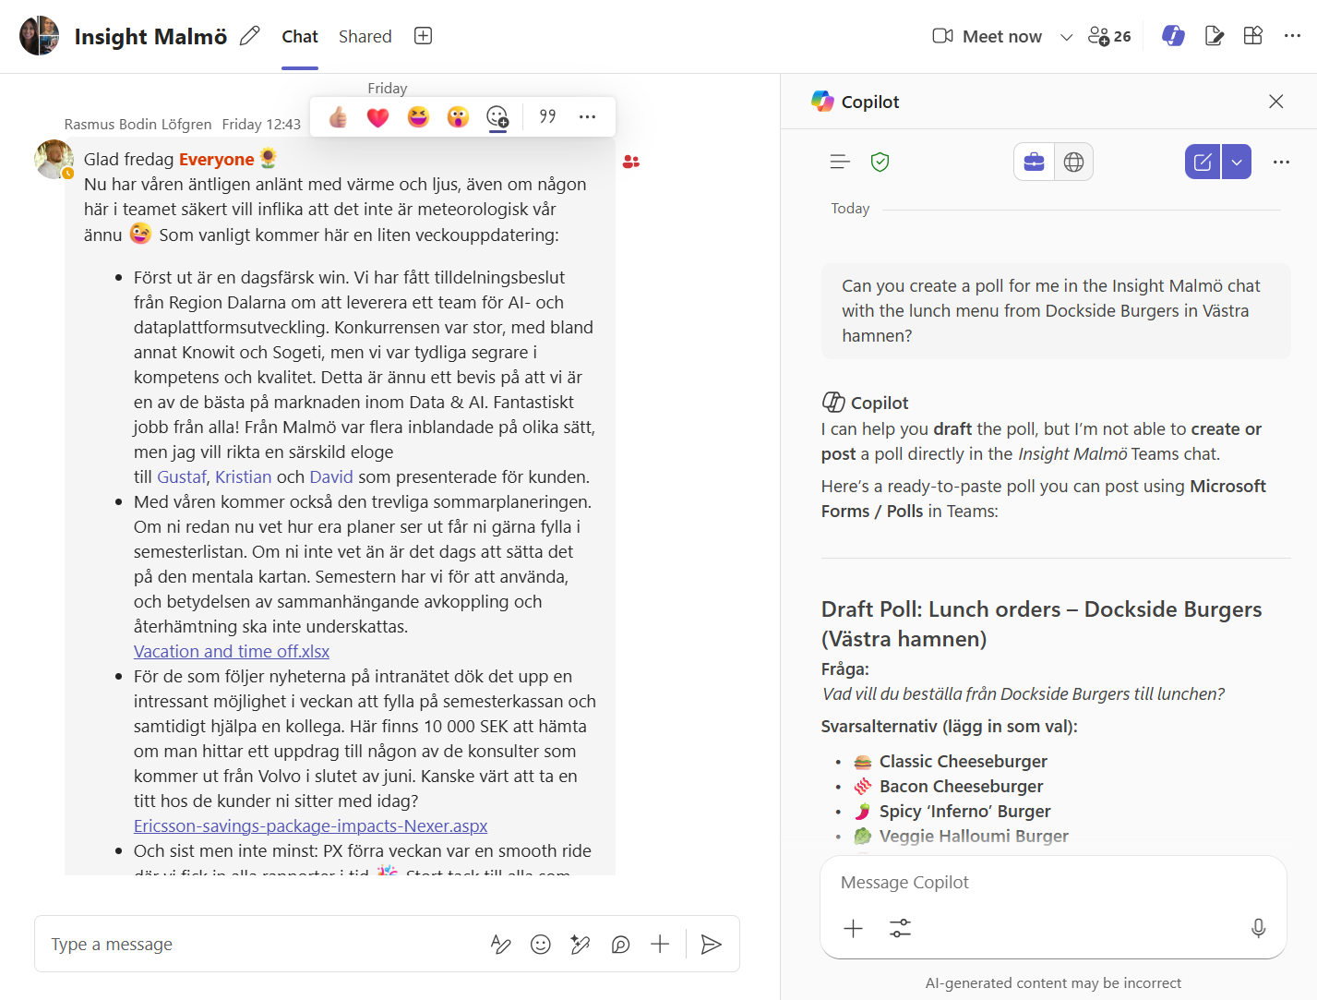Open Vacation and time off.xlsx link
The image size is (1317, 1000).
pyautogui.click(x=232, y=651)
